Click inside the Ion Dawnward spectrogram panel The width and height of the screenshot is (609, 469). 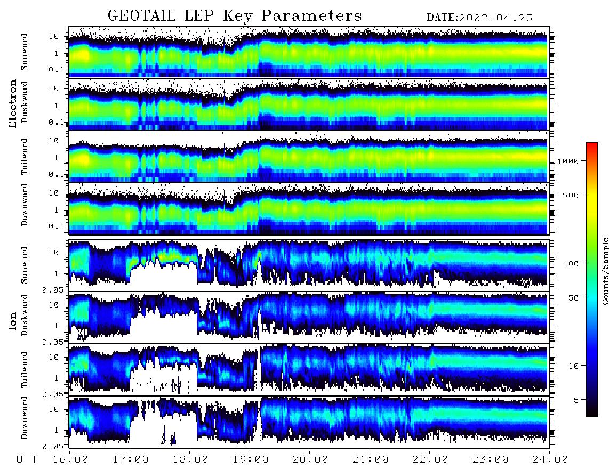click(x=309, y=422)
